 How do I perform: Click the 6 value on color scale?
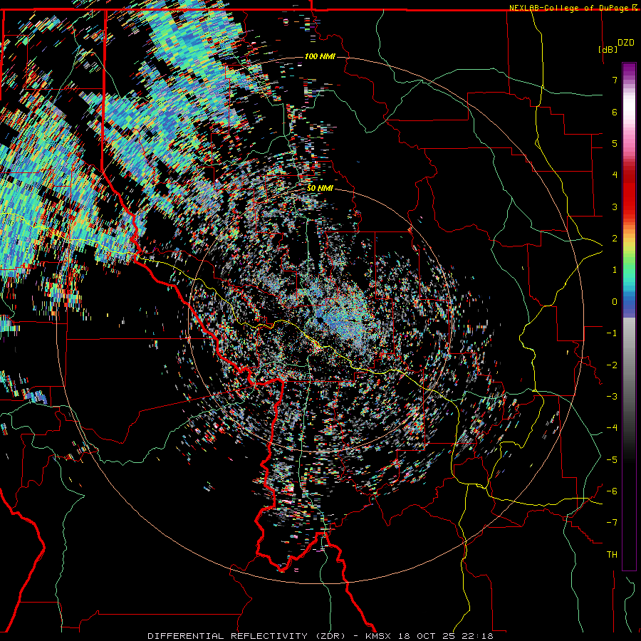(615, 112)
